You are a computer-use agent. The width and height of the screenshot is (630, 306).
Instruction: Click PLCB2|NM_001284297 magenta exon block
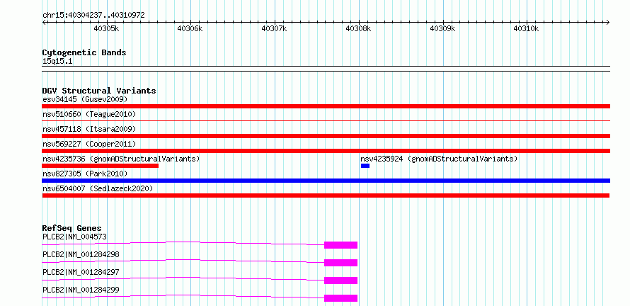(x=340, y=280)
